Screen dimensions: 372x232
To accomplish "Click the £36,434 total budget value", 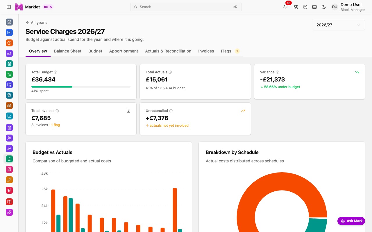I will pos(43,79).
